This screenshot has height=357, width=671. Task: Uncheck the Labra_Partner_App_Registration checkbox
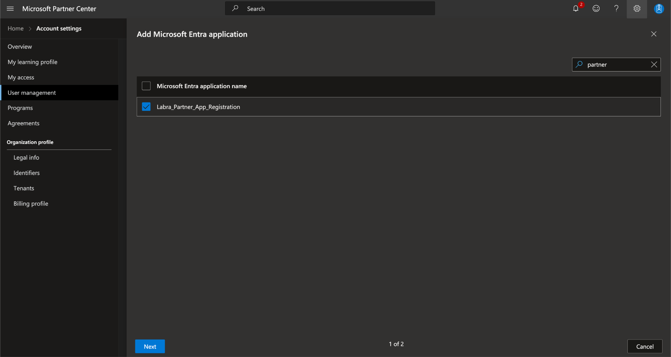146,107
